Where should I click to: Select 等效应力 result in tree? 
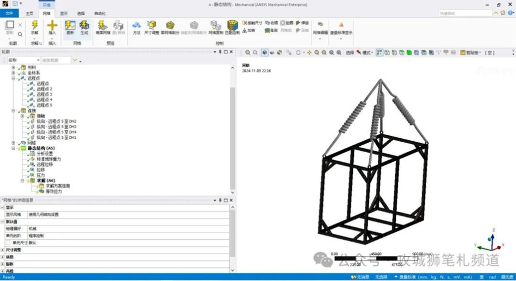54,191
